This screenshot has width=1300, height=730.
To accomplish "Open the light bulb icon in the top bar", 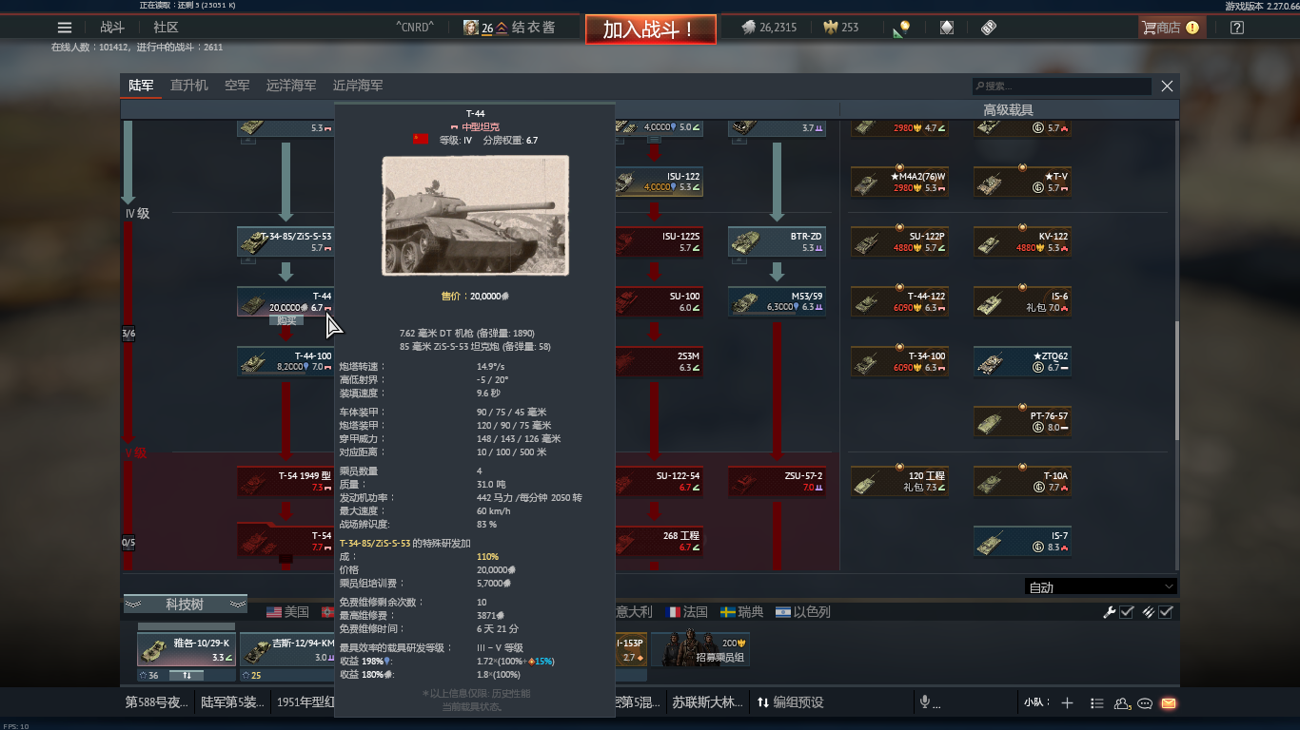I will [x=901, y=29].
